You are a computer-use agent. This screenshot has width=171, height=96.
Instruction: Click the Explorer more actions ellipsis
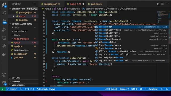click(34, 4)
